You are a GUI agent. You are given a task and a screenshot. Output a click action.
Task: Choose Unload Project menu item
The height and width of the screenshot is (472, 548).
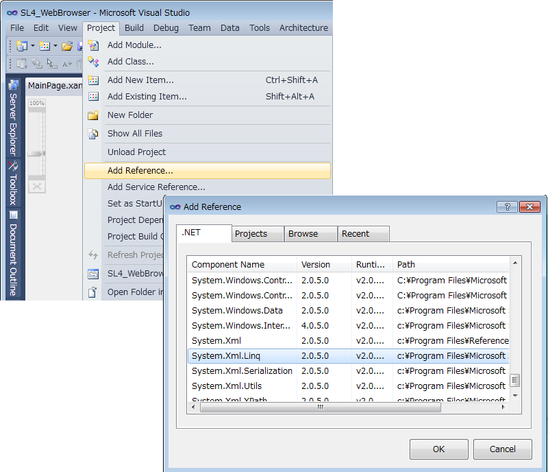tap(208, 152)
